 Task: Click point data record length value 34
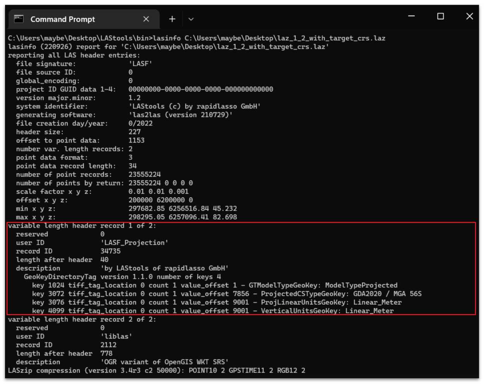coord(133,166)
